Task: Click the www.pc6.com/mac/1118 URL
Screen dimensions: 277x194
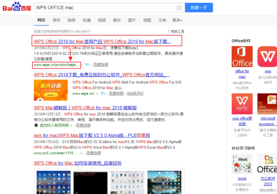Action: pyautogui.click(x=56, y=153)
